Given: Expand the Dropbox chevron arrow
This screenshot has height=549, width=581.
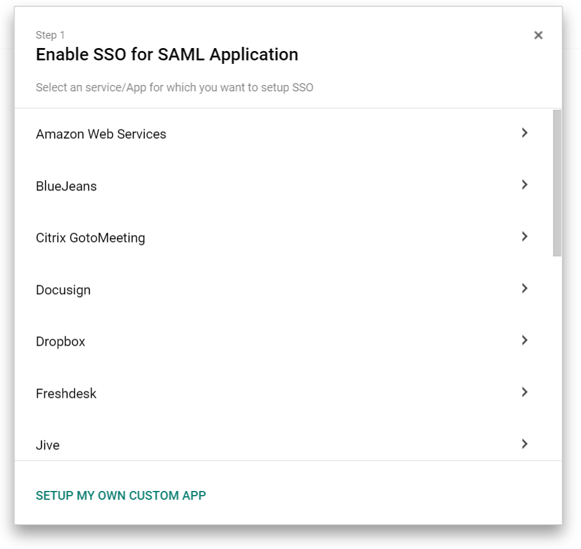Looking at the screenshot, I should (x=524, y=340).
